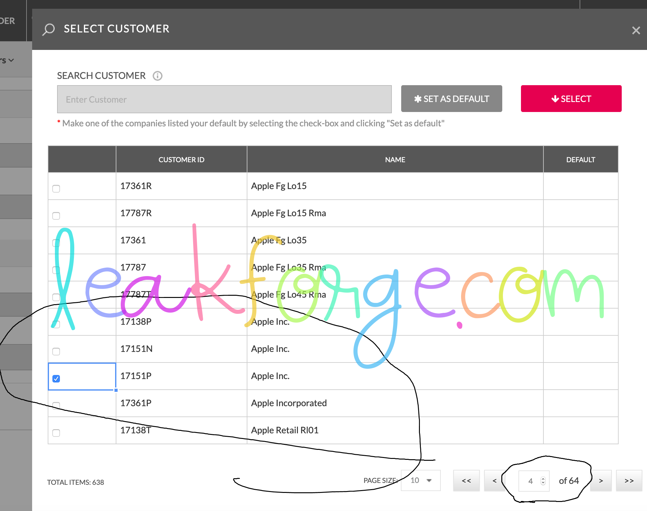
Task: Click the Default column header
Action: pyautogui.click(x=581, y=159)
